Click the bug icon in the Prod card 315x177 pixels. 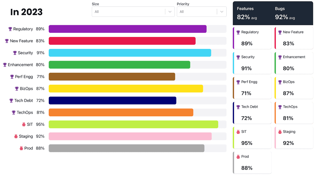pyautogui.click(x=238, y=157)
